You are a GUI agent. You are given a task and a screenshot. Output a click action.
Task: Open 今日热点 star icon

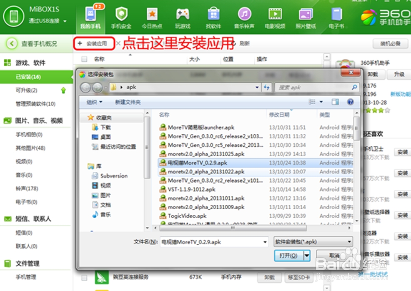pyautogui.click(x=152, y=14)
